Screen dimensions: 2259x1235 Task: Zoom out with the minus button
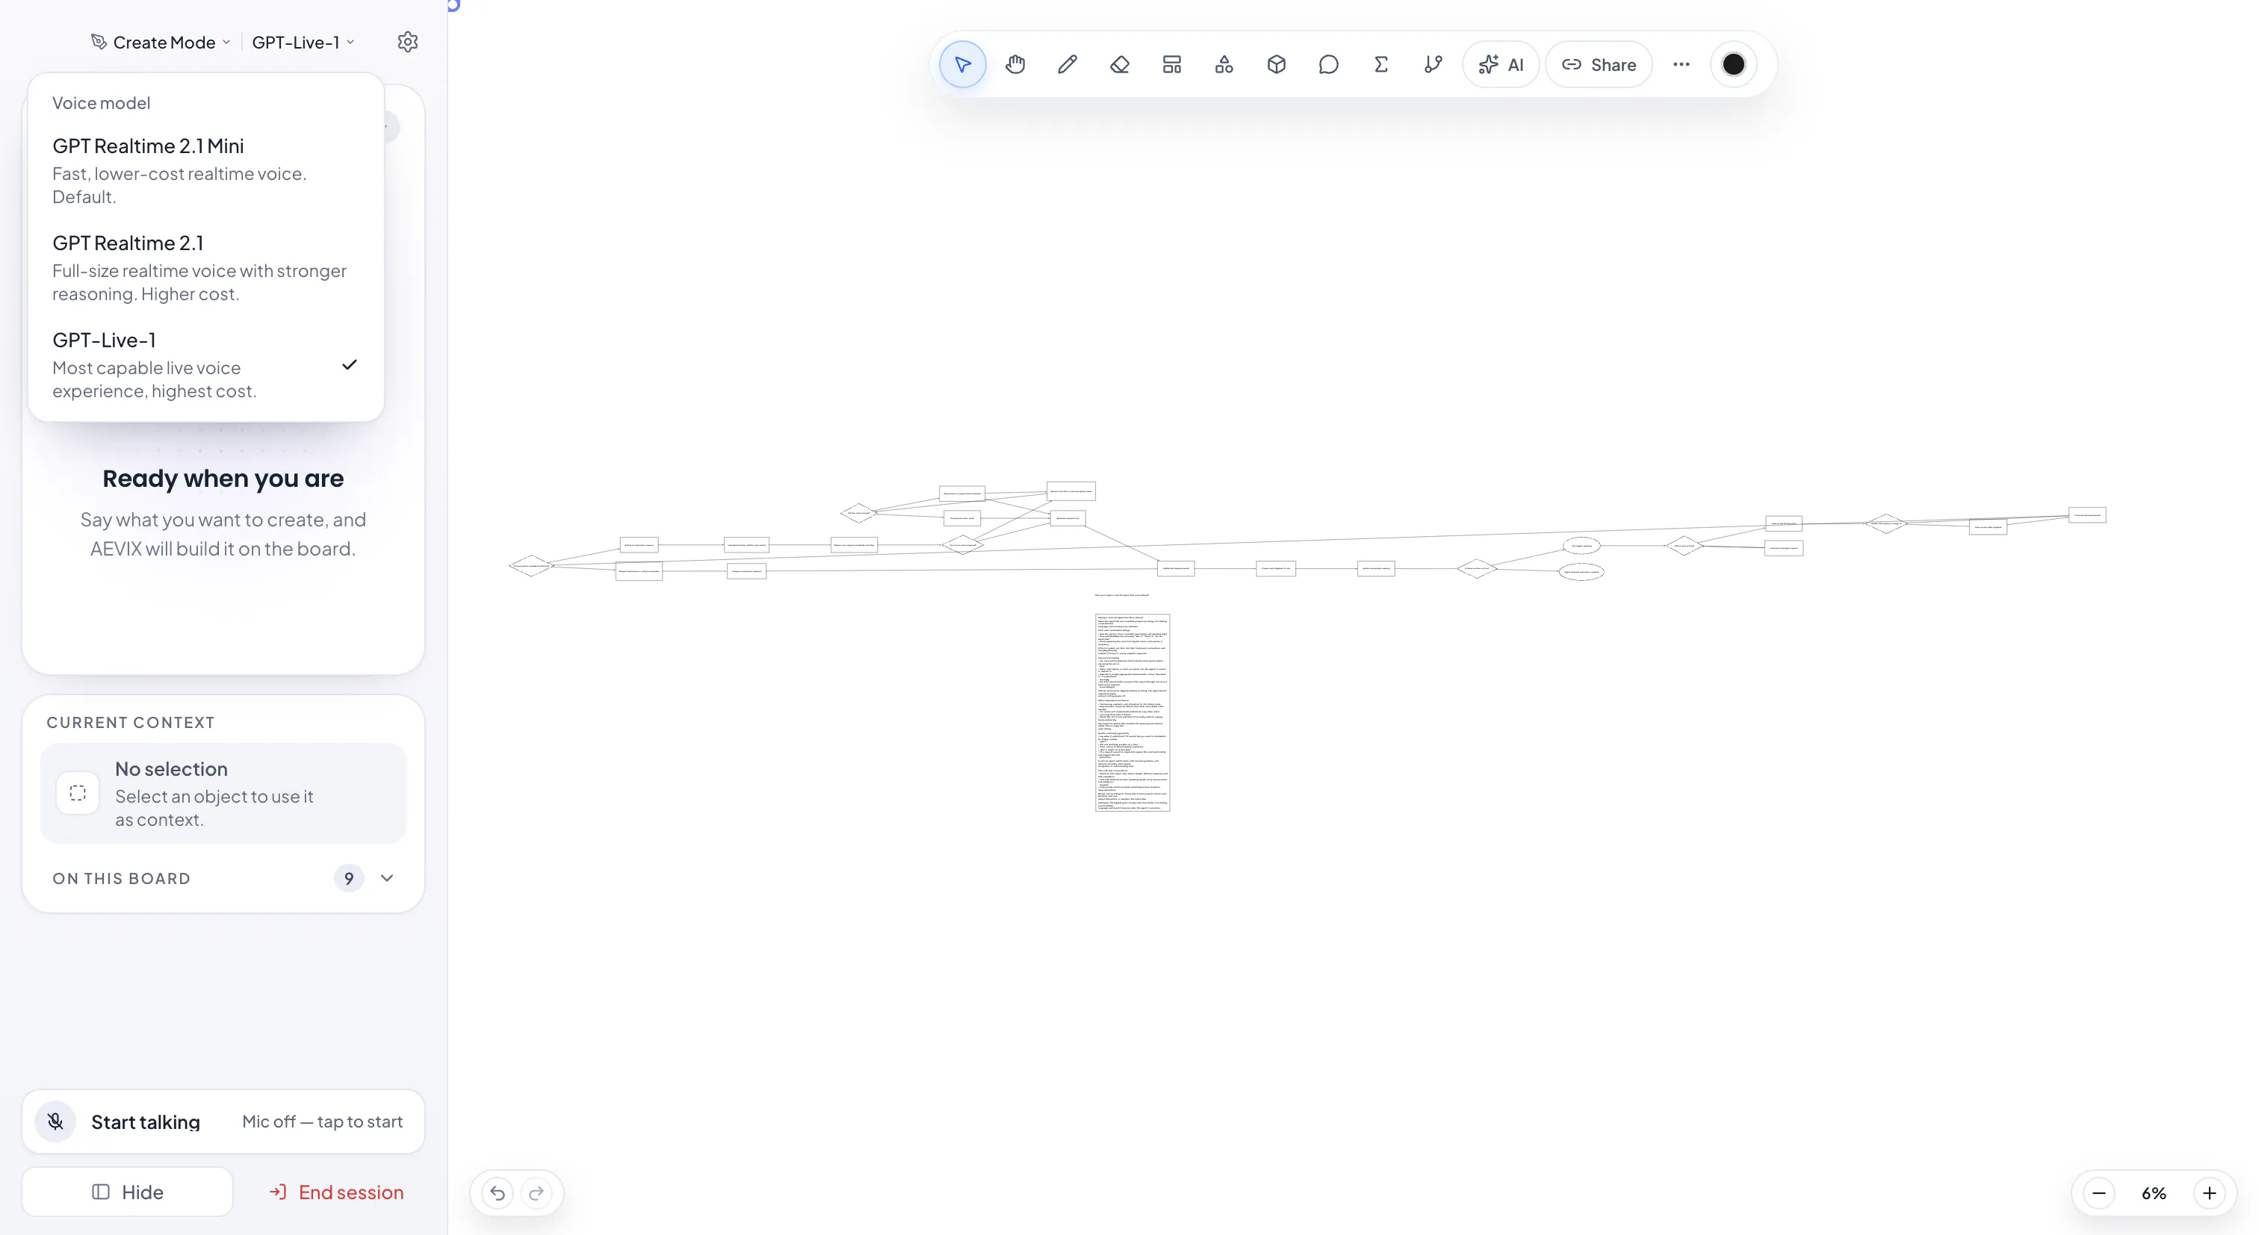tap(2098, 1193)
